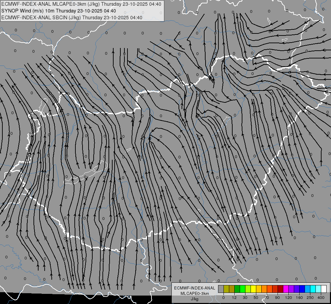Click the J/kg unit label in legend
The width and height of the screenshot is (331, 304).
pos(195,299)
